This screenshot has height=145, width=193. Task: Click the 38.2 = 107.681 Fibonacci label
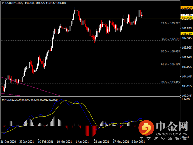pos(170,39)
